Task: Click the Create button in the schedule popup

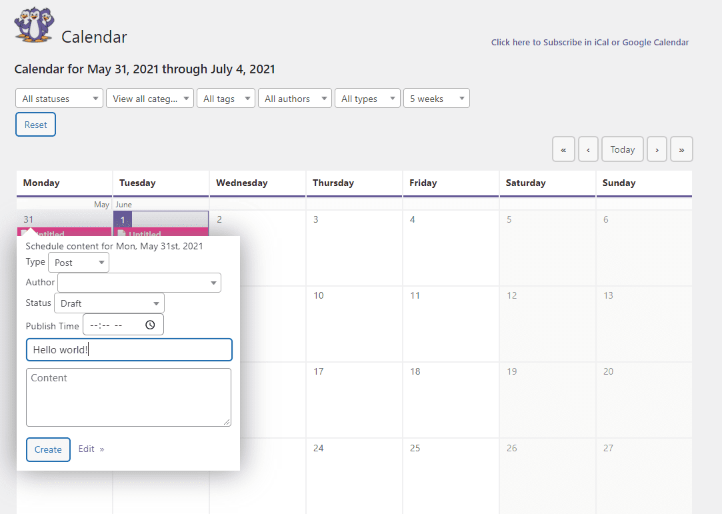Action: pos(48,449)
